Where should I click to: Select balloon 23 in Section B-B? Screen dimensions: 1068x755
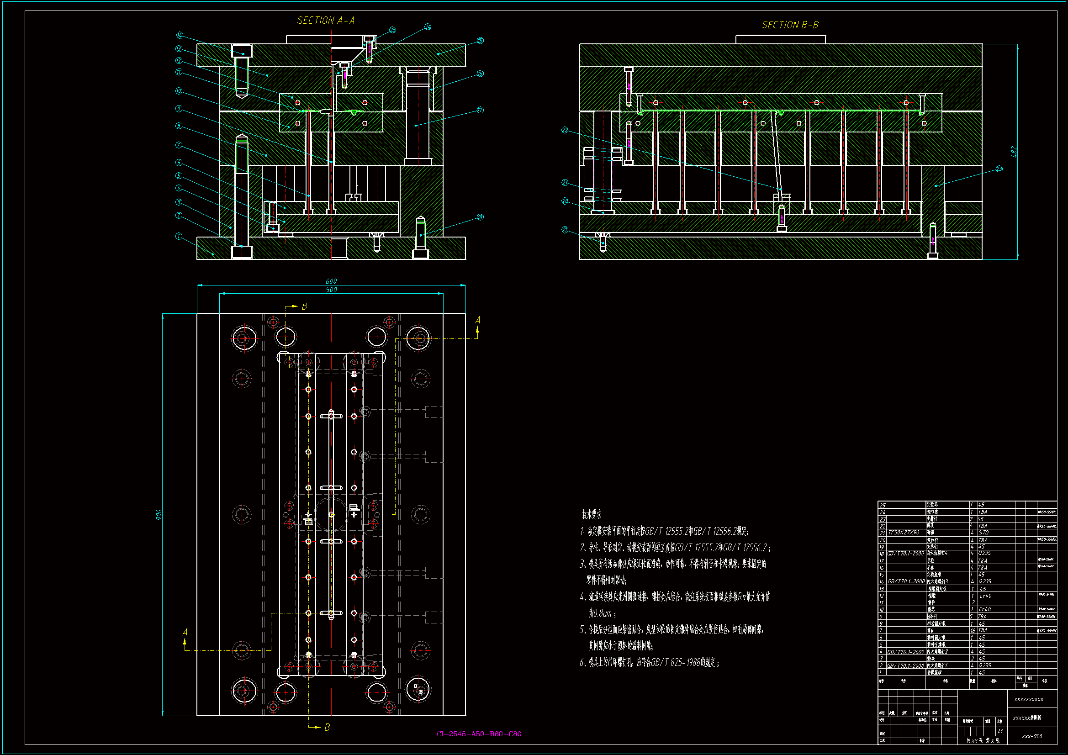click(999, 169)
